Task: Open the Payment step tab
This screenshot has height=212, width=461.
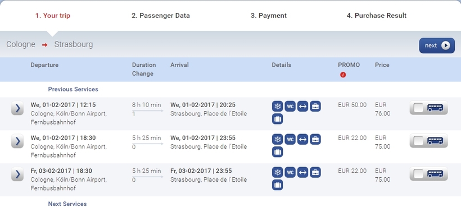Action: (x=268, y=16)
